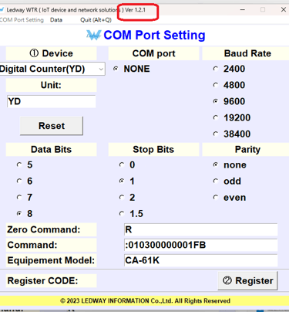This screenshot has height=312, width=289.
Task: Open the COM Port Setting menu
Action: (x=22, y=20)
